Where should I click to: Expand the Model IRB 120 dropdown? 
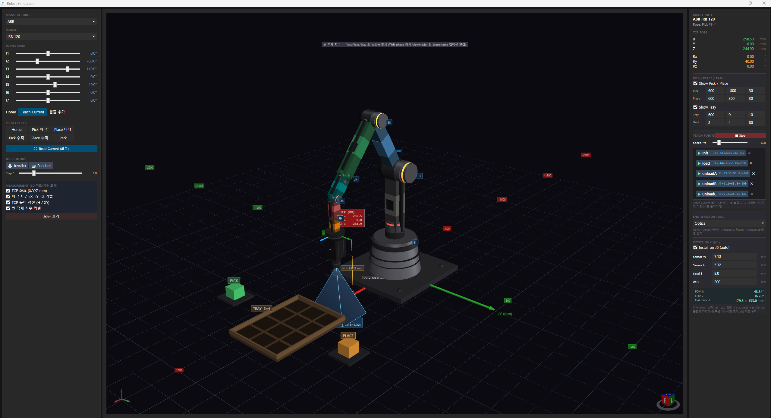[51, 36]
